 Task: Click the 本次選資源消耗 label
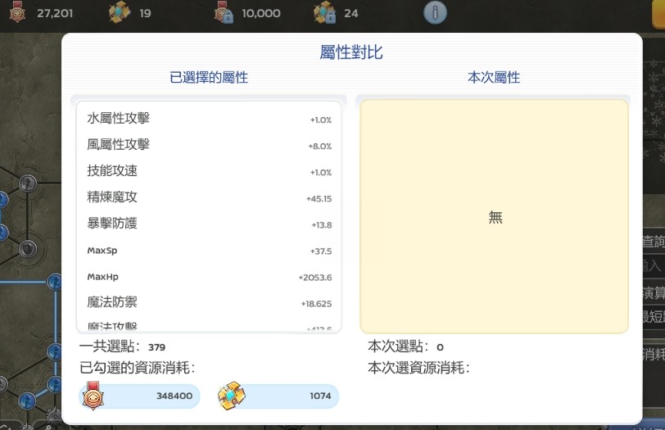(418, 367)
